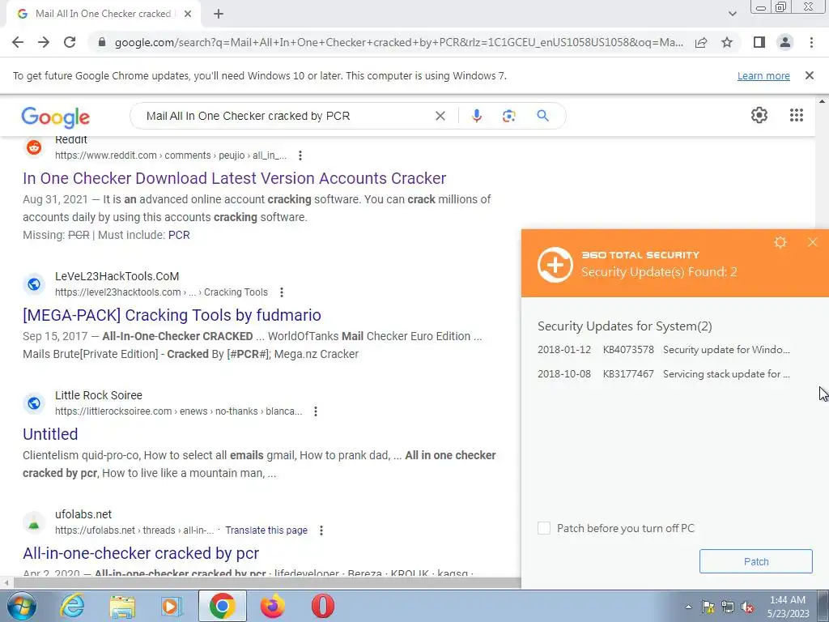
Task: Open the Untitled search result
Action: pos(50,434)
